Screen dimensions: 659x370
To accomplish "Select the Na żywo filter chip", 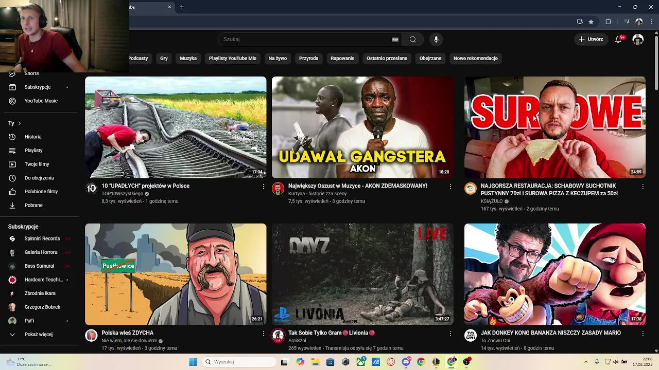I will 278,59.
